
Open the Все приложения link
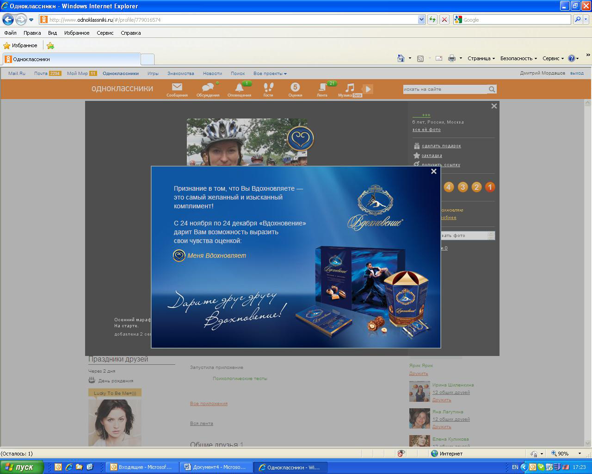[x=209, y=404]
